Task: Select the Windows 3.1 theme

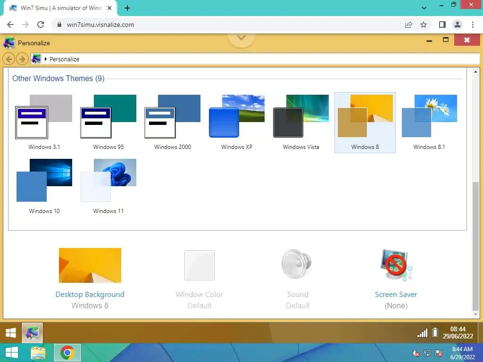Action: [44, 123]
